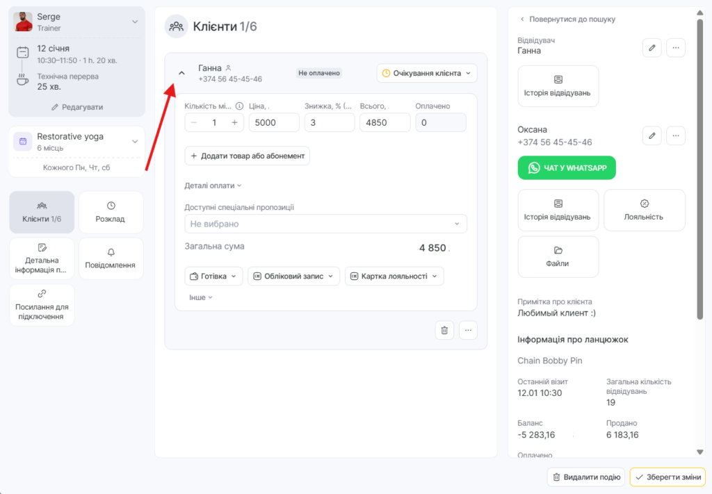Click the info icon next to Кількість місць
Image resolution: width=712 pixels, height=494 pixels.
239,106
